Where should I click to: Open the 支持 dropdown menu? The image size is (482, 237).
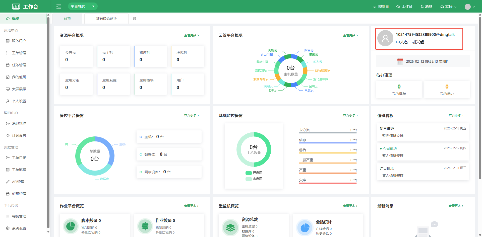coord(448,7)
